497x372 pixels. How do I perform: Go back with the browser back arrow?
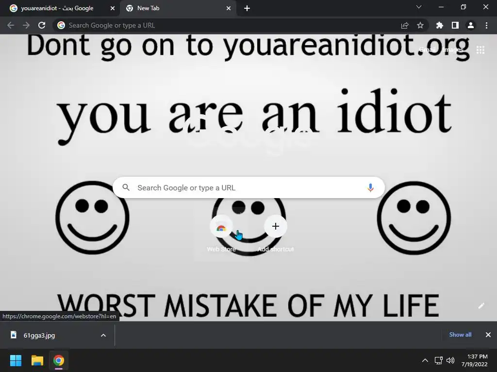point(11,25)
